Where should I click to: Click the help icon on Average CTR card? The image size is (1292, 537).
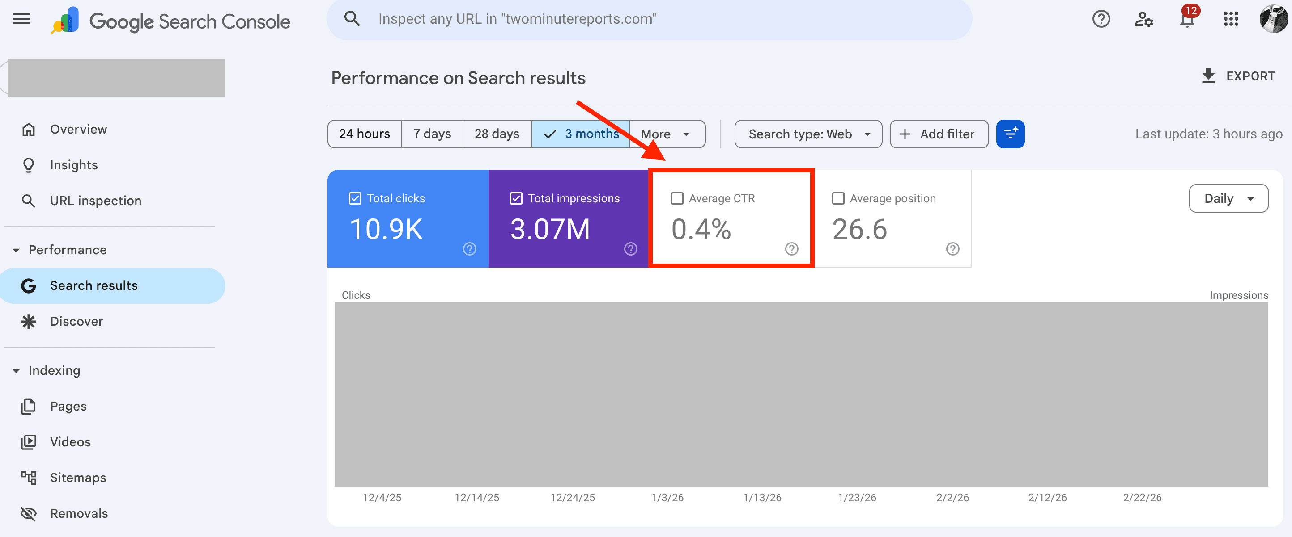pos(791,248)
